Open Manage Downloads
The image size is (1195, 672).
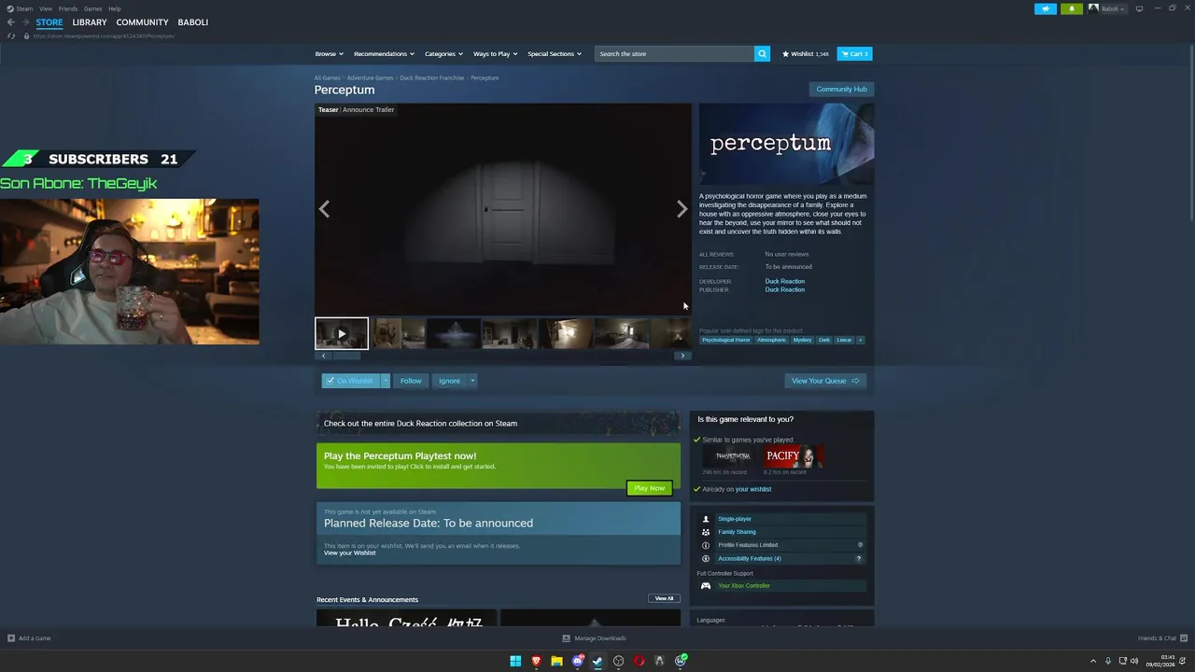pos(594,638)
